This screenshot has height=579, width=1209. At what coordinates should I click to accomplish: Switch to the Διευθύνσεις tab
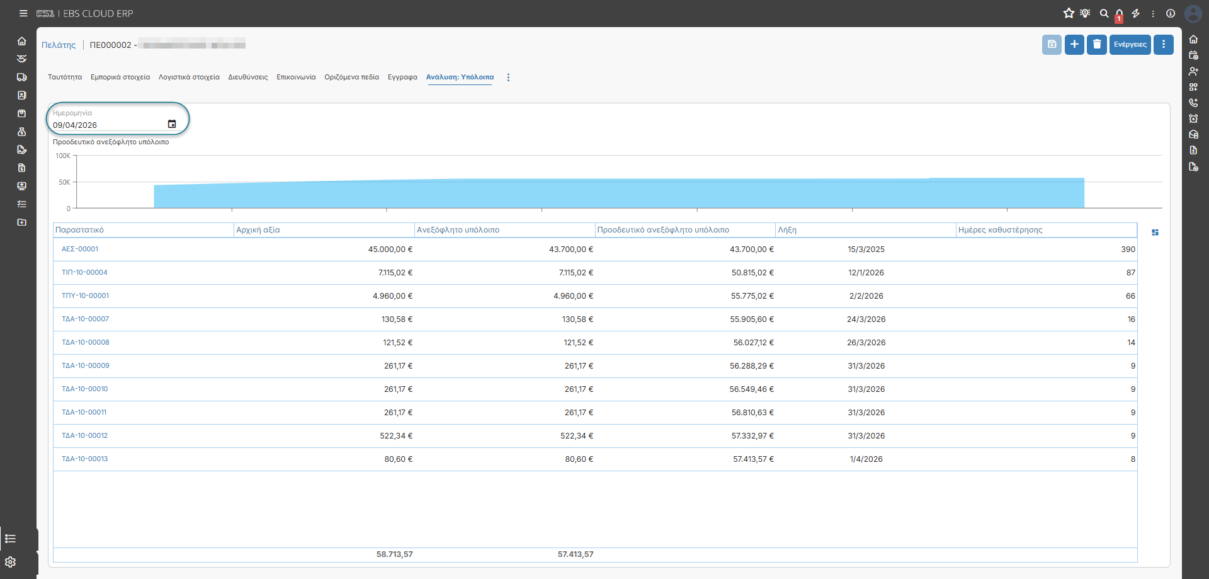click(248, 77)
